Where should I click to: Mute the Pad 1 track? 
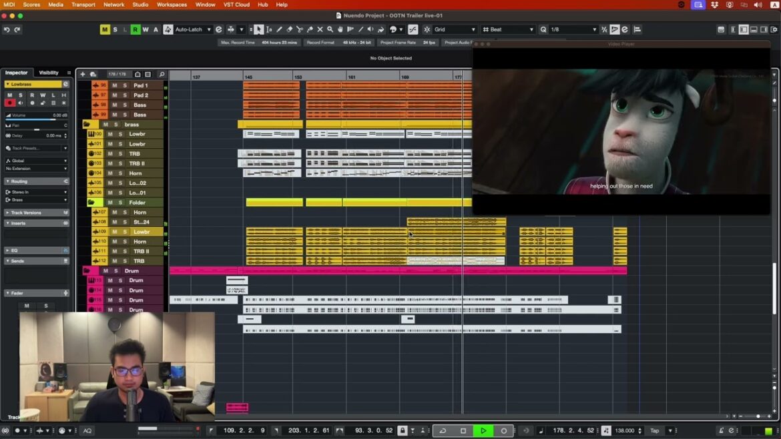tap(114, 85)
